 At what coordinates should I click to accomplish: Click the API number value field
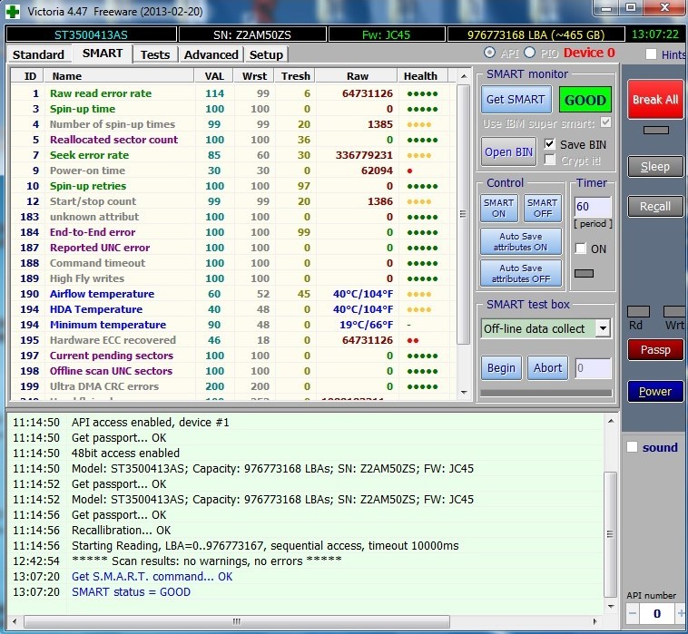[657, 613]
